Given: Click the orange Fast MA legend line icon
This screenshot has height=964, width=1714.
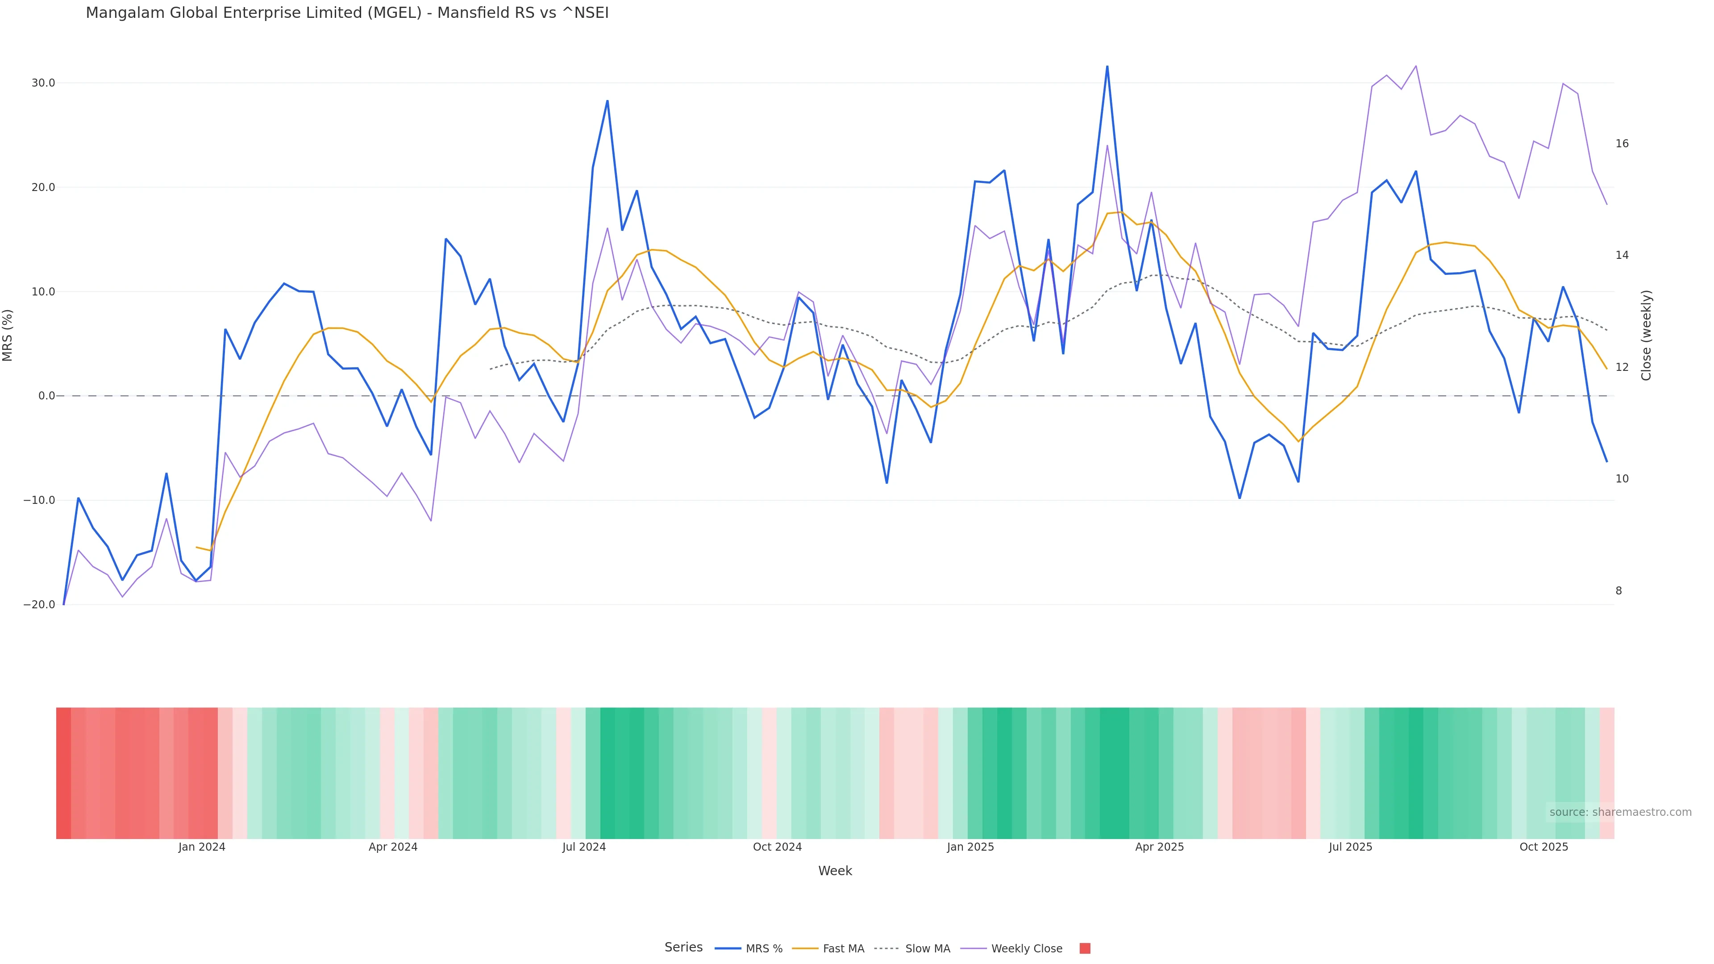Looking at the screenshot, I should pos(805,949).
